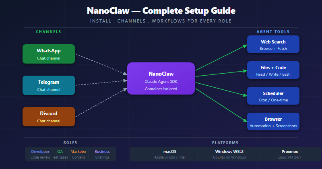Click the AGENT TOOLS section heading

coord(273,32)
